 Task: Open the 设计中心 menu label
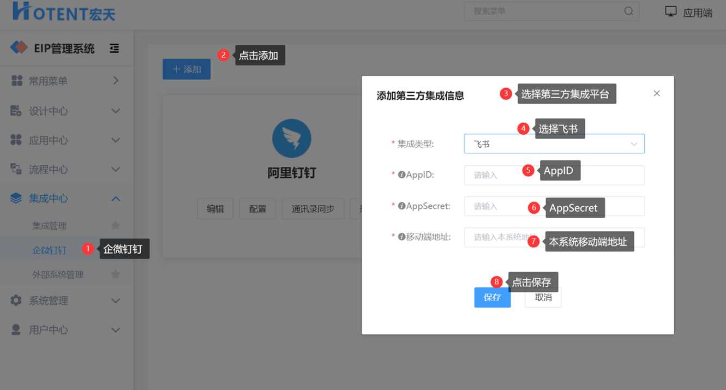tap(48, 111)
